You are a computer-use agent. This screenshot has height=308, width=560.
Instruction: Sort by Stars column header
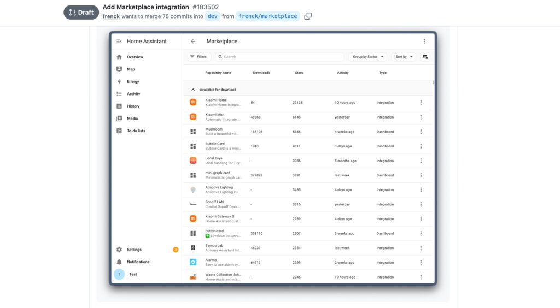click(299, 73)
